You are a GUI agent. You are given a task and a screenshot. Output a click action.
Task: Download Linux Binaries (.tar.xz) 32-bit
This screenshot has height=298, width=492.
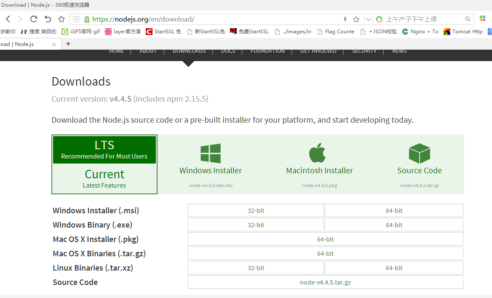click(x=256, y=268)
